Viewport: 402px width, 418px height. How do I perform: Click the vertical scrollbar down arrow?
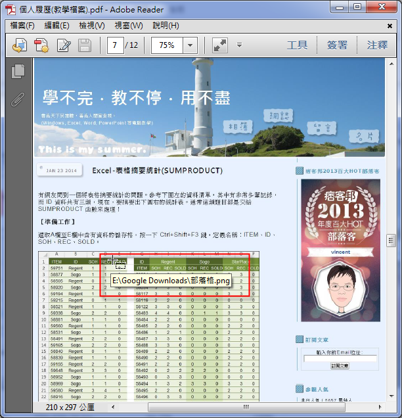(x=391, y=396)
